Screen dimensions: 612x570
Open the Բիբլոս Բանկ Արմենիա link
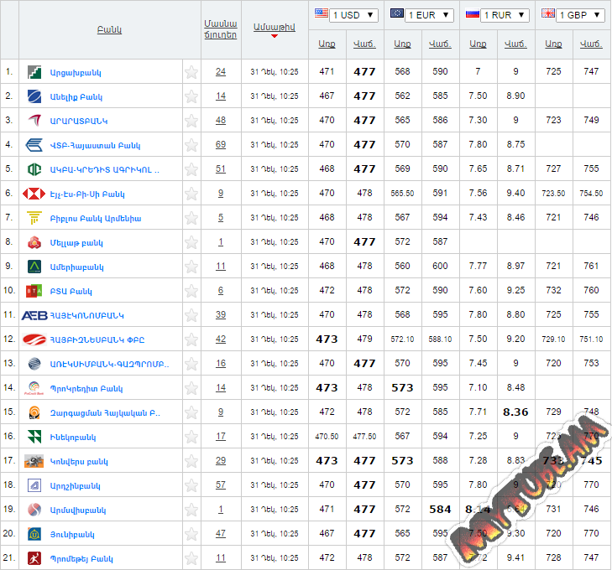(96, 219)
